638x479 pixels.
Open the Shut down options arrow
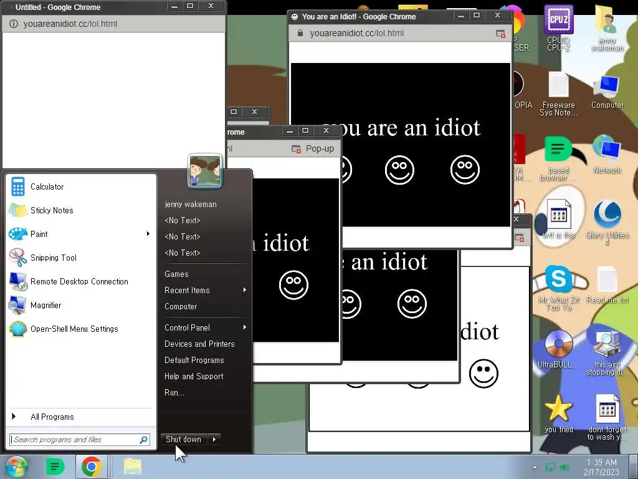tap(214, 439)
